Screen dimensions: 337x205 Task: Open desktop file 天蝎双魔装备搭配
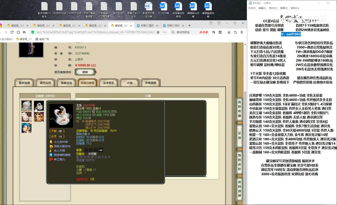[x=89, y=10]
